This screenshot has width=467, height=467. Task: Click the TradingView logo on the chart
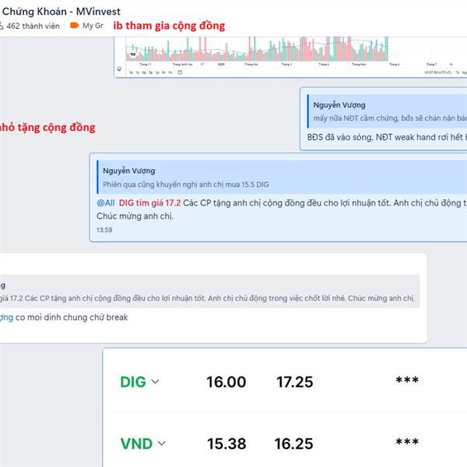pos(133,54)
